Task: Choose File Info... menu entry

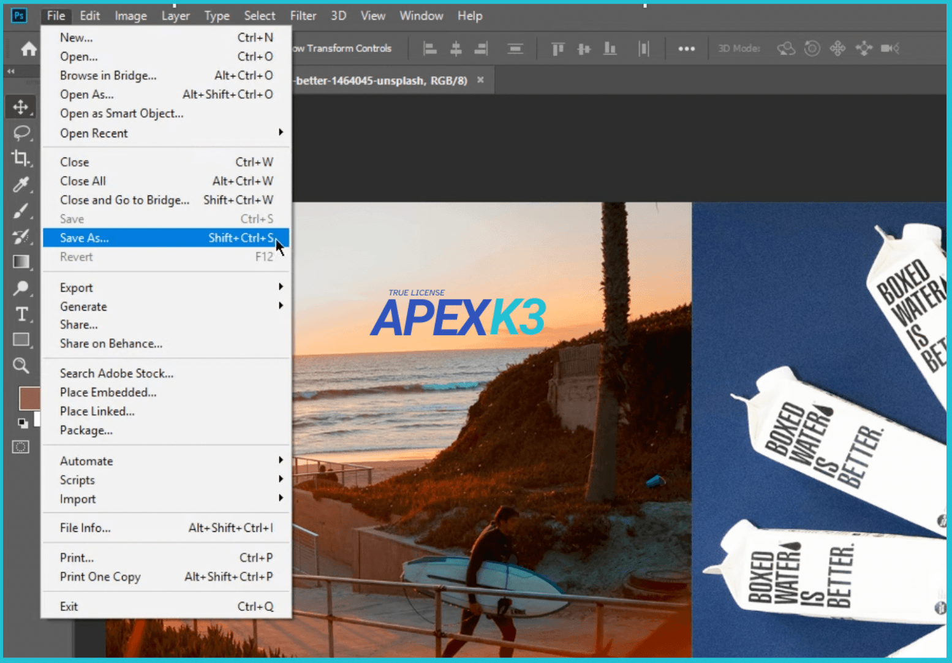Action: pos(166,528)
